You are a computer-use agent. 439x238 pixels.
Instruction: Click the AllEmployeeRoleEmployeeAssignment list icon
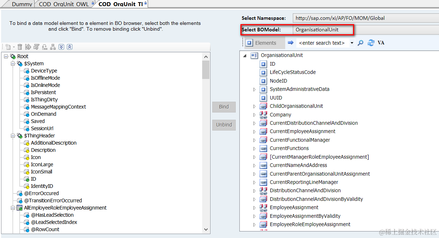[x=19, y=208]
